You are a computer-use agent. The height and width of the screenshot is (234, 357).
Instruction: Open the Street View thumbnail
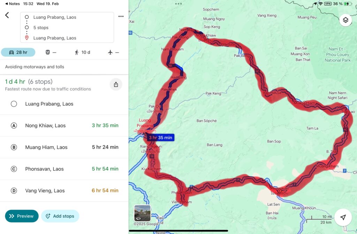click(143, 213)
